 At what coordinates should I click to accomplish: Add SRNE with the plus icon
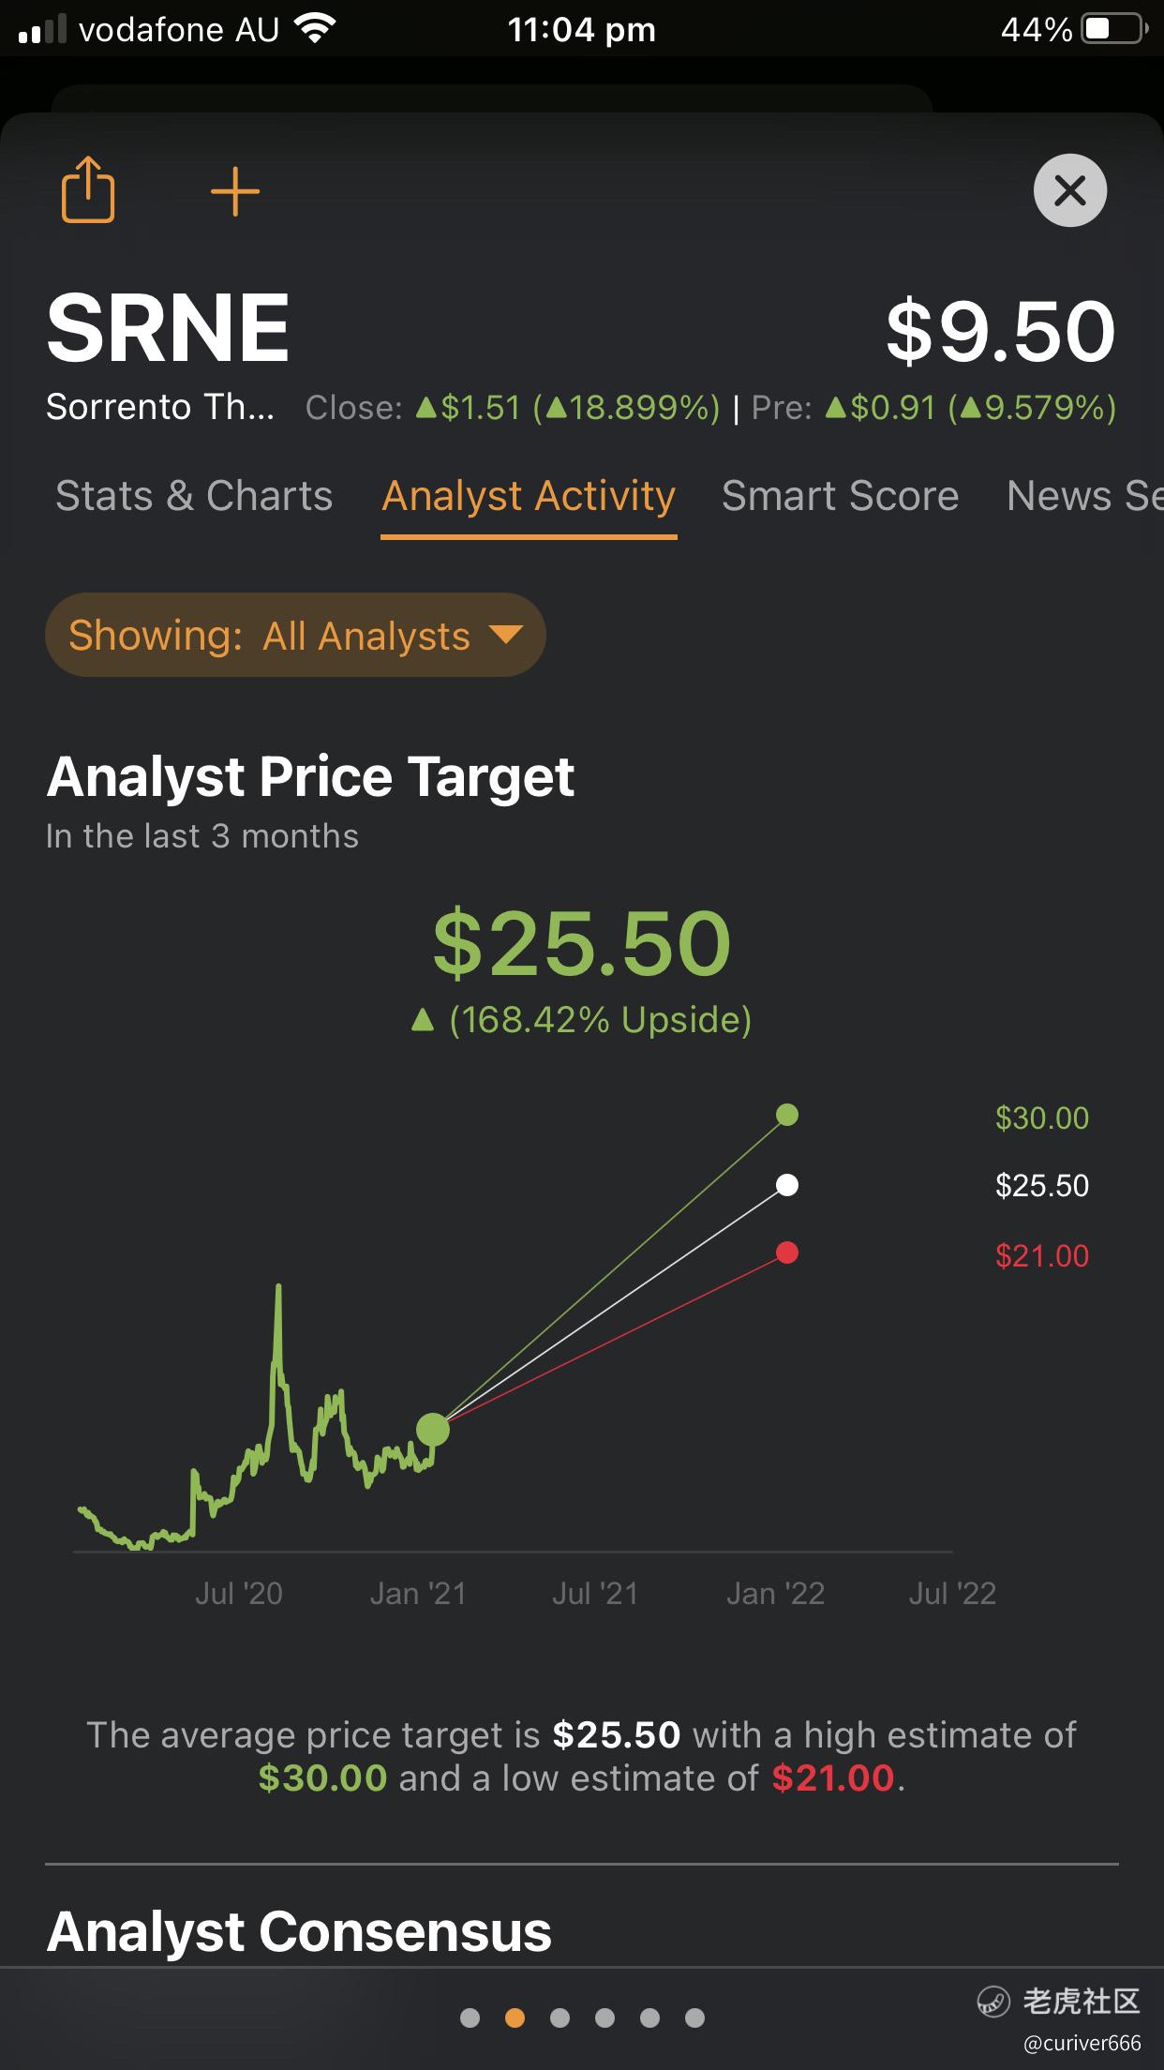click(234, 192)
